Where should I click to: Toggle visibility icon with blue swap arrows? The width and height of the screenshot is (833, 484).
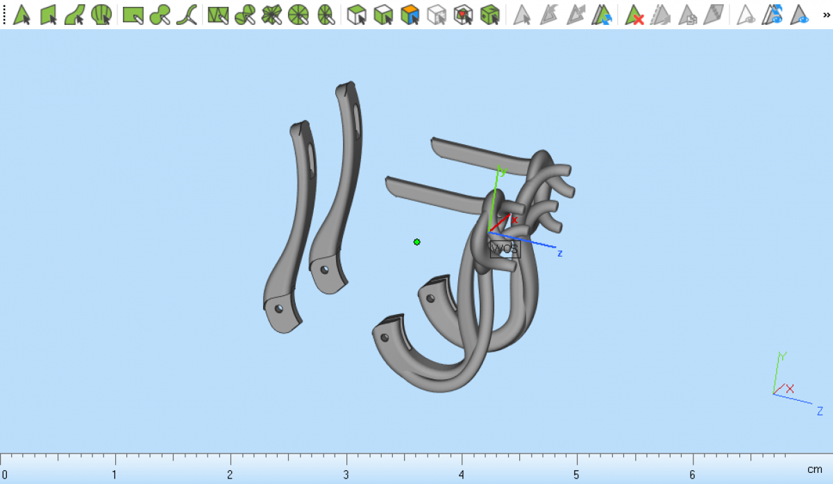coord(773,15)
